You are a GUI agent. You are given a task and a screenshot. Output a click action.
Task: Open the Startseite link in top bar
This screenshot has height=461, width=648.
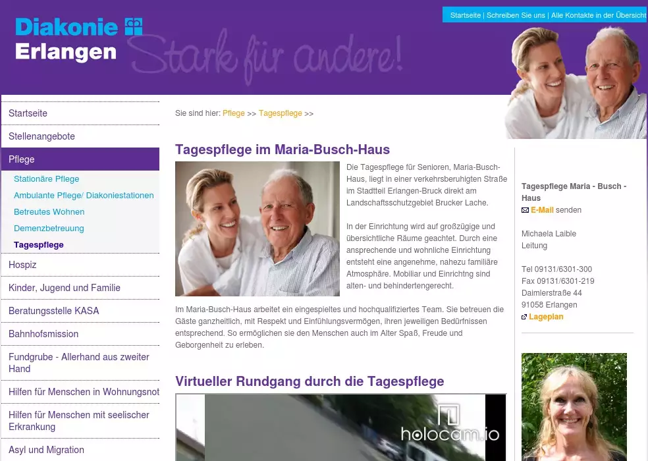[465, 15]
